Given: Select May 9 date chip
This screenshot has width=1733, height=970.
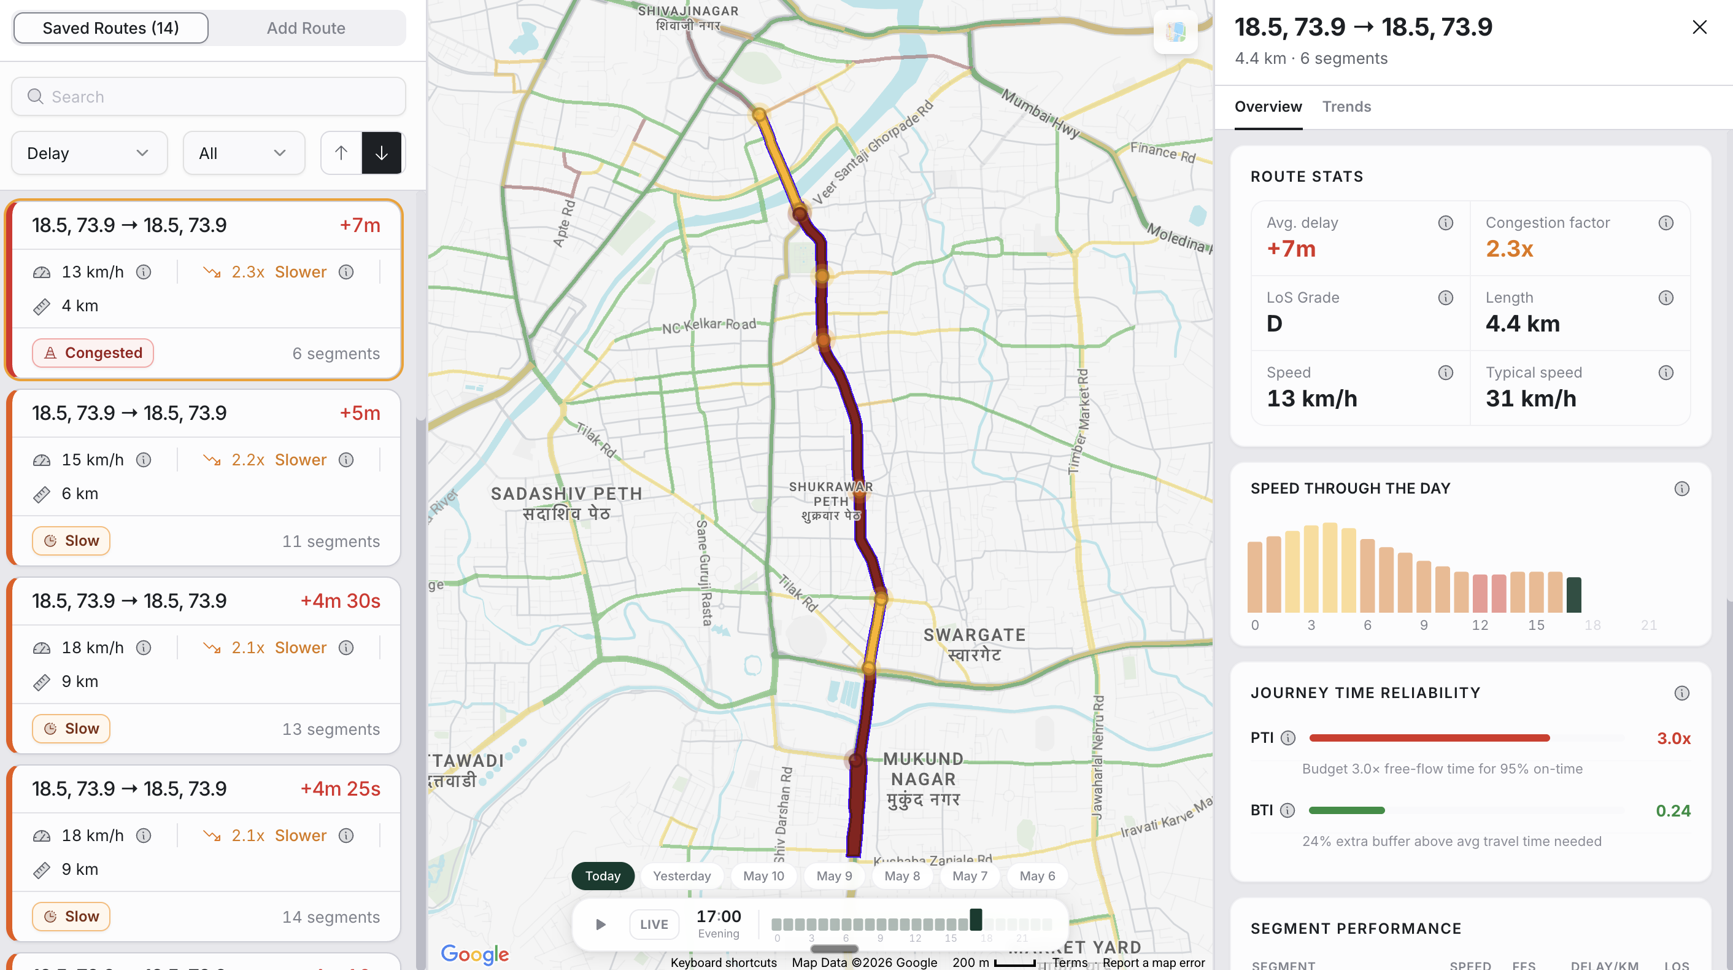Looking at the screenshot, I should (x=834, y=875).
